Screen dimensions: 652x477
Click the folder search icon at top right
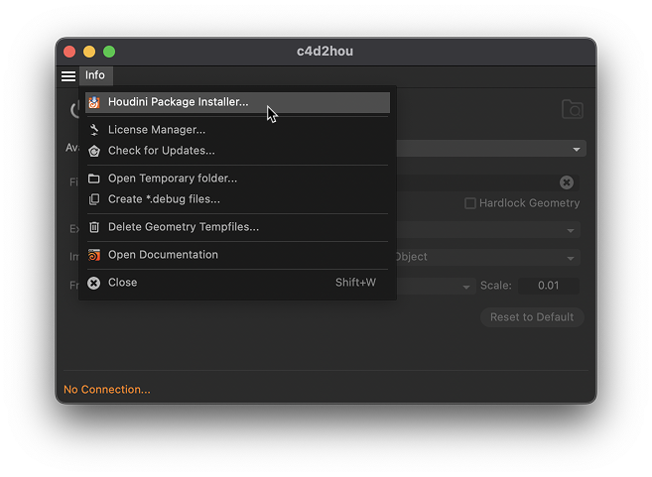pos(573,109)
